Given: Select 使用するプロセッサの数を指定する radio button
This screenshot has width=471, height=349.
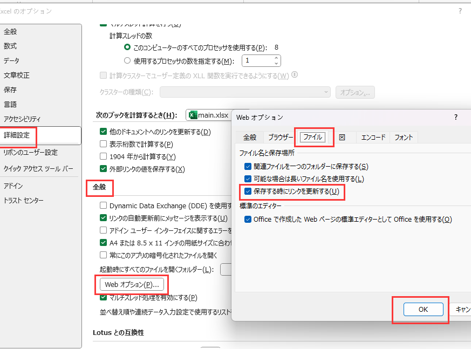Looking at the screenshot, I should pos(127,61).
